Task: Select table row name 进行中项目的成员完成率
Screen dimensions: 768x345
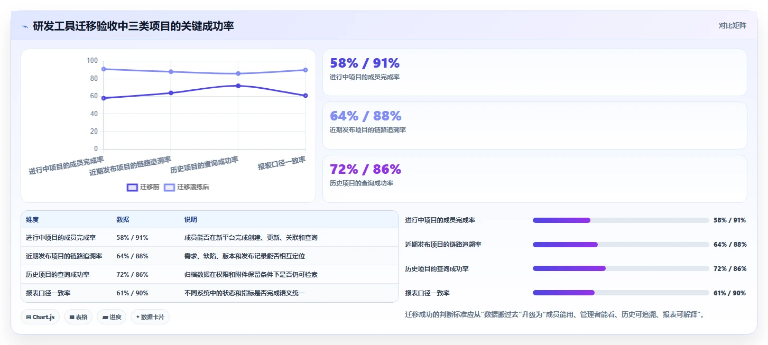Action: 61,238
